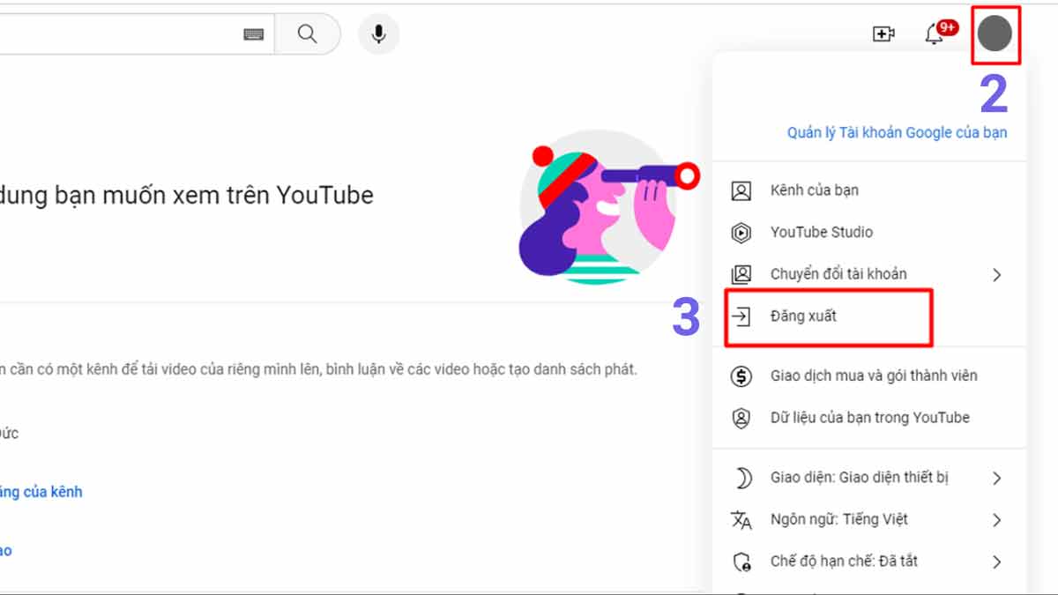The image size is (1058, 595).
Task: Click the dollar sign purchases icon
Action: coord(741,376)
